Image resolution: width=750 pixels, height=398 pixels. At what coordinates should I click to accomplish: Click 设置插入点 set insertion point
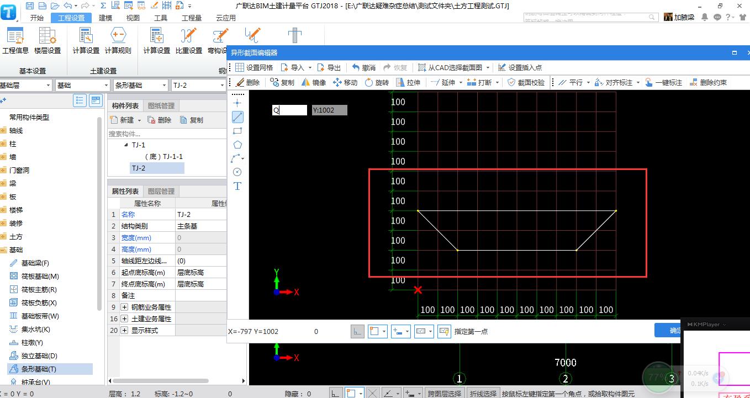[520, 67]
